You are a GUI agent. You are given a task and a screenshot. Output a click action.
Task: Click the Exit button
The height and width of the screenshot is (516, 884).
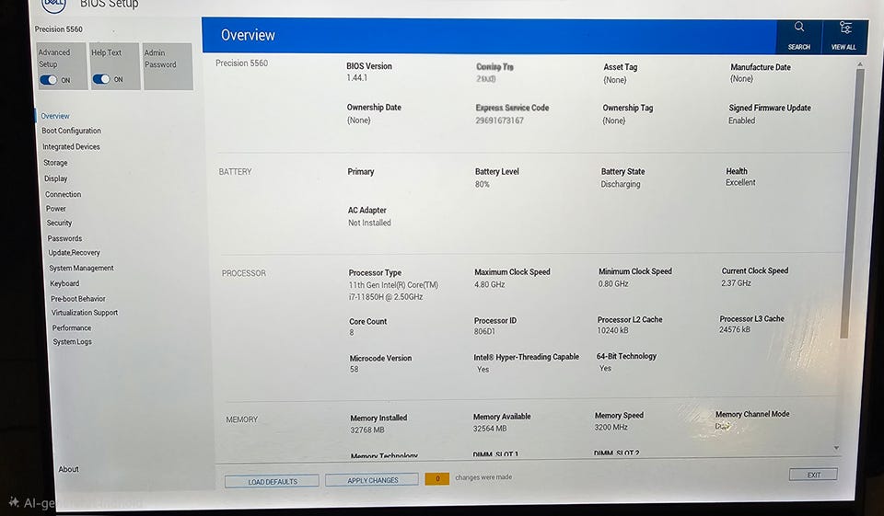813,475
